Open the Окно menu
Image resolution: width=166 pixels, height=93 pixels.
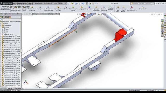coord(55,4)
